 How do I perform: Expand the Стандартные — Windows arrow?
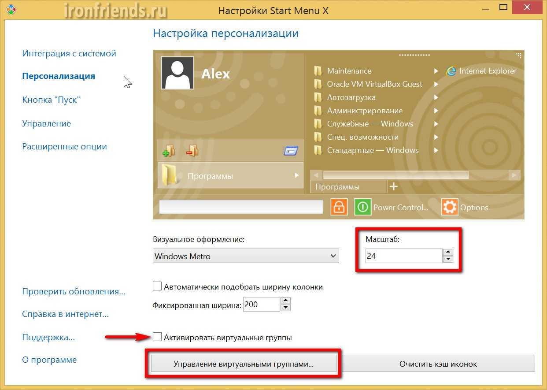point(436,150)
